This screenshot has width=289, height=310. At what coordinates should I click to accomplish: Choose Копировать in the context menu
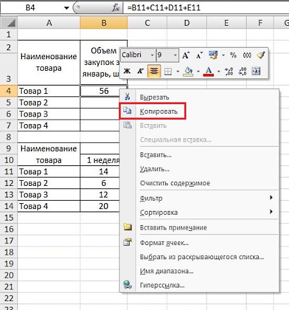pos(159,111)
